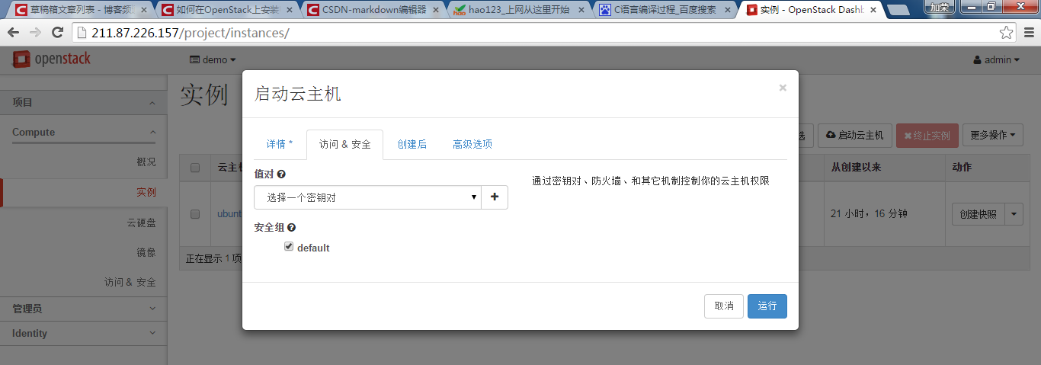Tick the checkbox of the ubuntu instance row
Image resolution: width=1041 pixels, height=365 pixels.
[195, 214]
